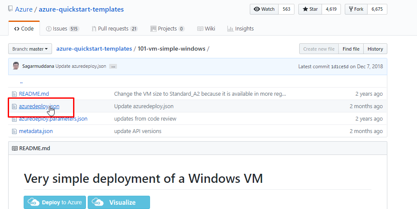Open latest commit 1d1ce5d

pos(340,67)
